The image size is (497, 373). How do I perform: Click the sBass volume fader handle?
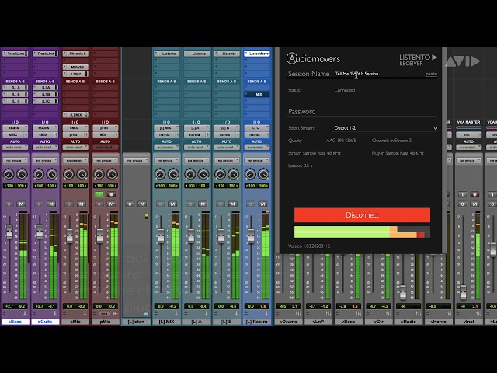(x=9, y=232)
